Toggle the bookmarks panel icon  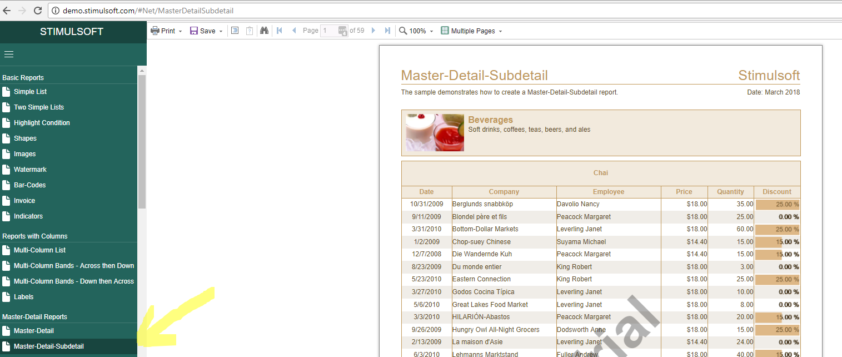pos(235,31)
